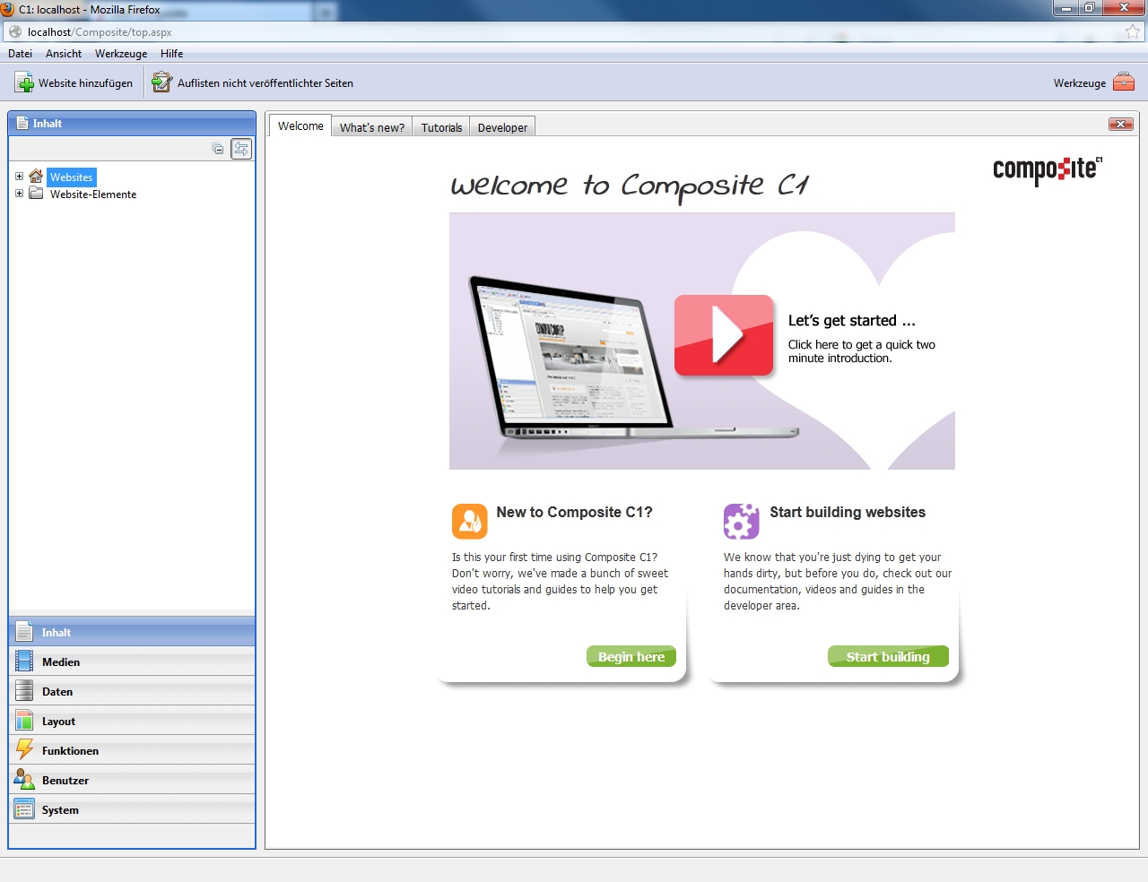Play the introduction video
This screenshot has width=1148, height=882.
(x=724, y=335)
